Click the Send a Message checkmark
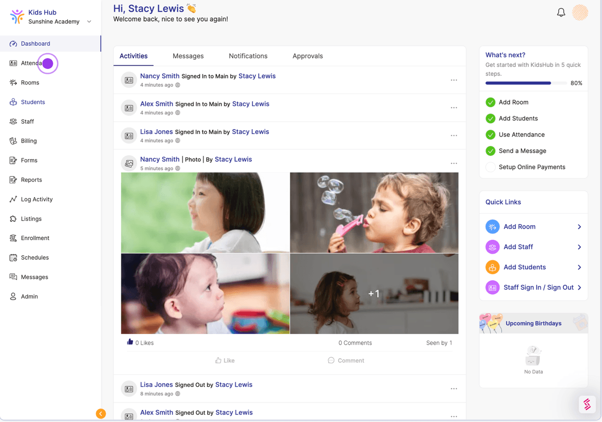Image resolution: width=602 pixels, height=422 pixels. 490,151
